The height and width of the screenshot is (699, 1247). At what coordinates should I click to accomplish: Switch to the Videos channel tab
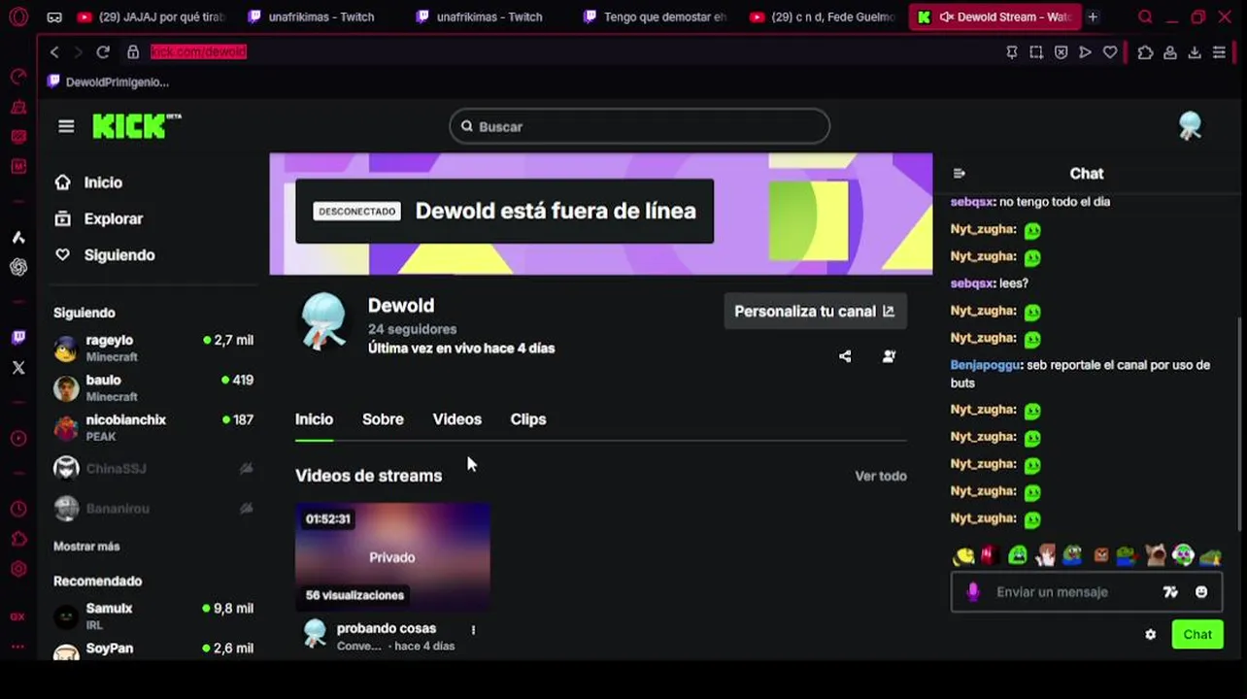[456, 419]
